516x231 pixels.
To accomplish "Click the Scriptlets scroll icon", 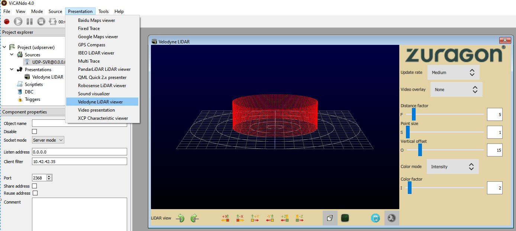I will [20, 84].
